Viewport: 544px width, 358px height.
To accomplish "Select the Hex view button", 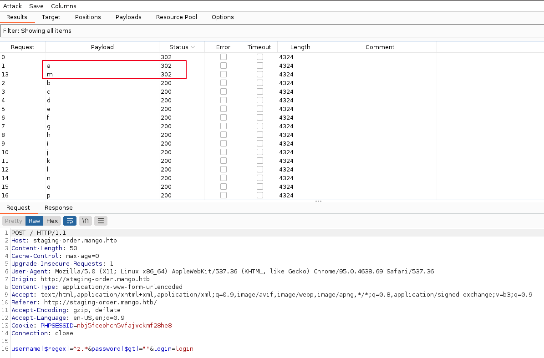I will pos(52,221).
